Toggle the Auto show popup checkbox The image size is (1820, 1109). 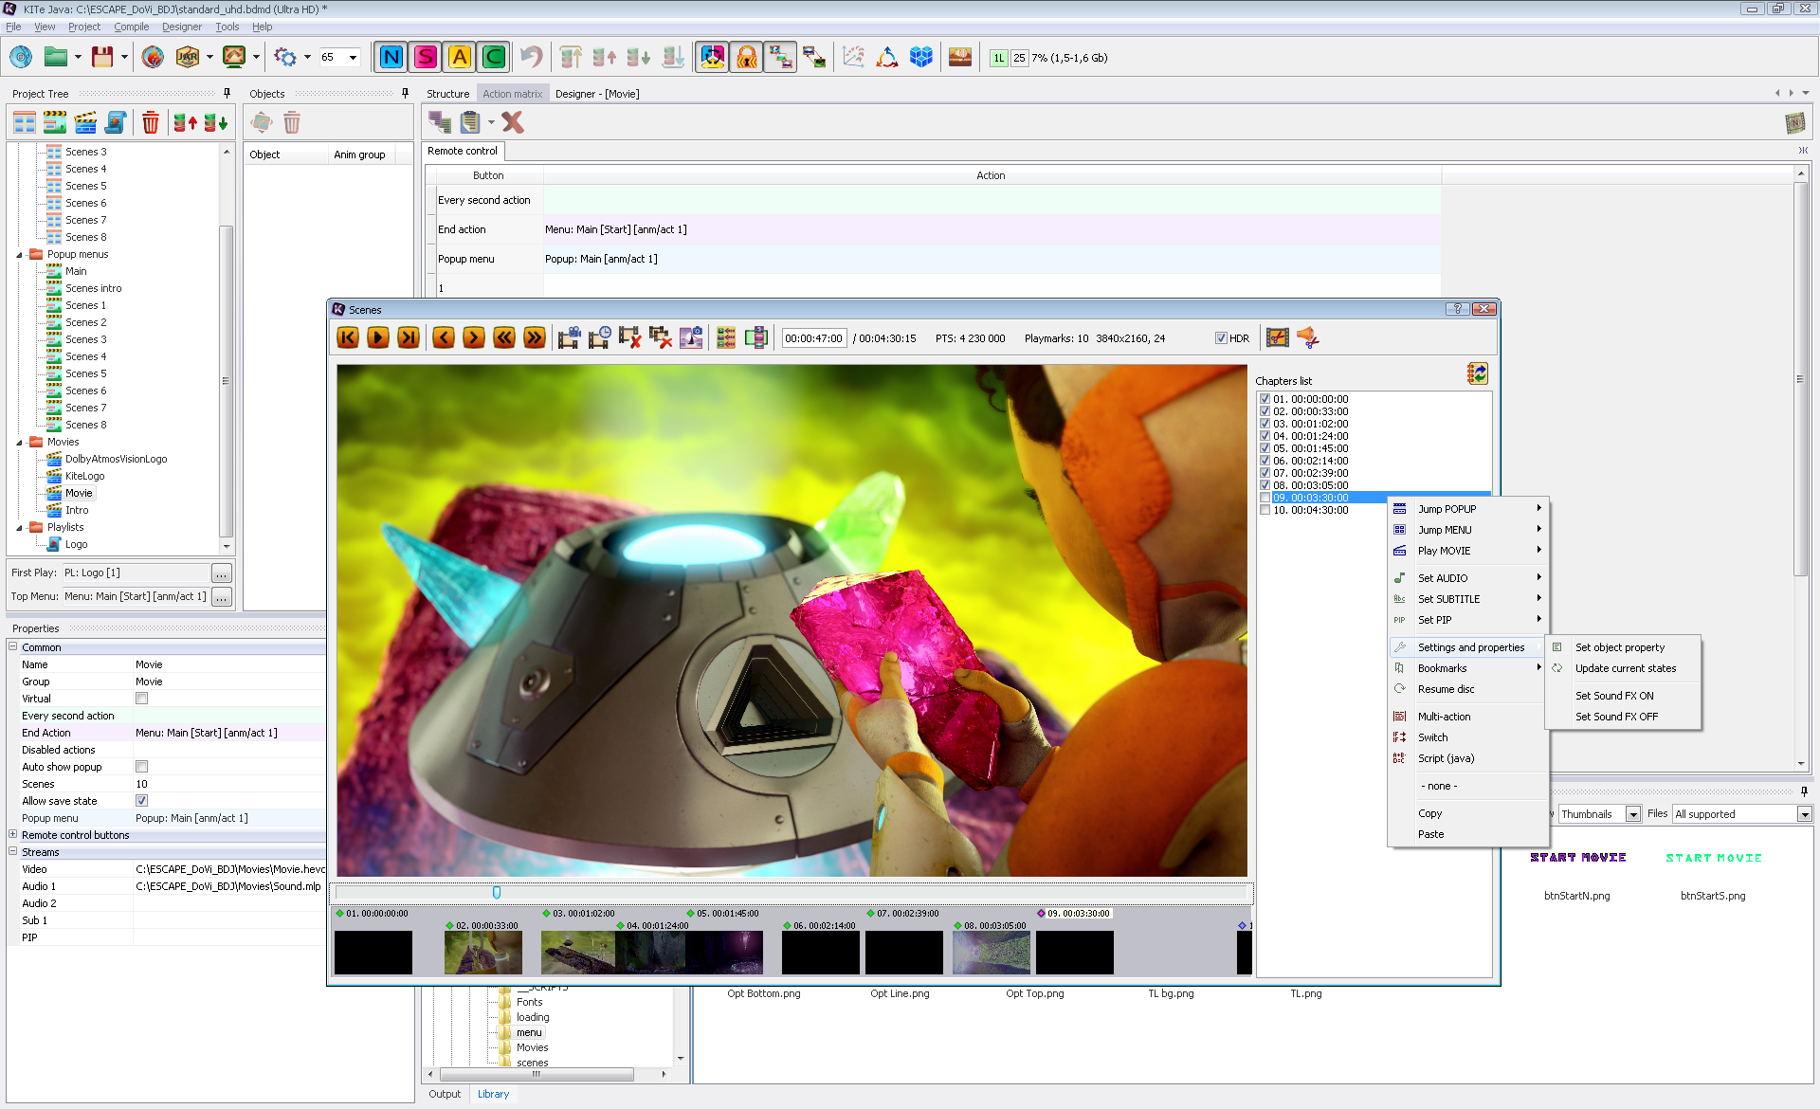click(141, 767)
